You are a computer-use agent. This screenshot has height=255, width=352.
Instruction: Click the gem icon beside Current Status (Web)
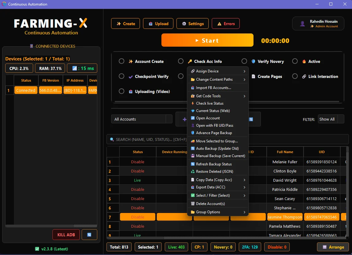[193, 111]
